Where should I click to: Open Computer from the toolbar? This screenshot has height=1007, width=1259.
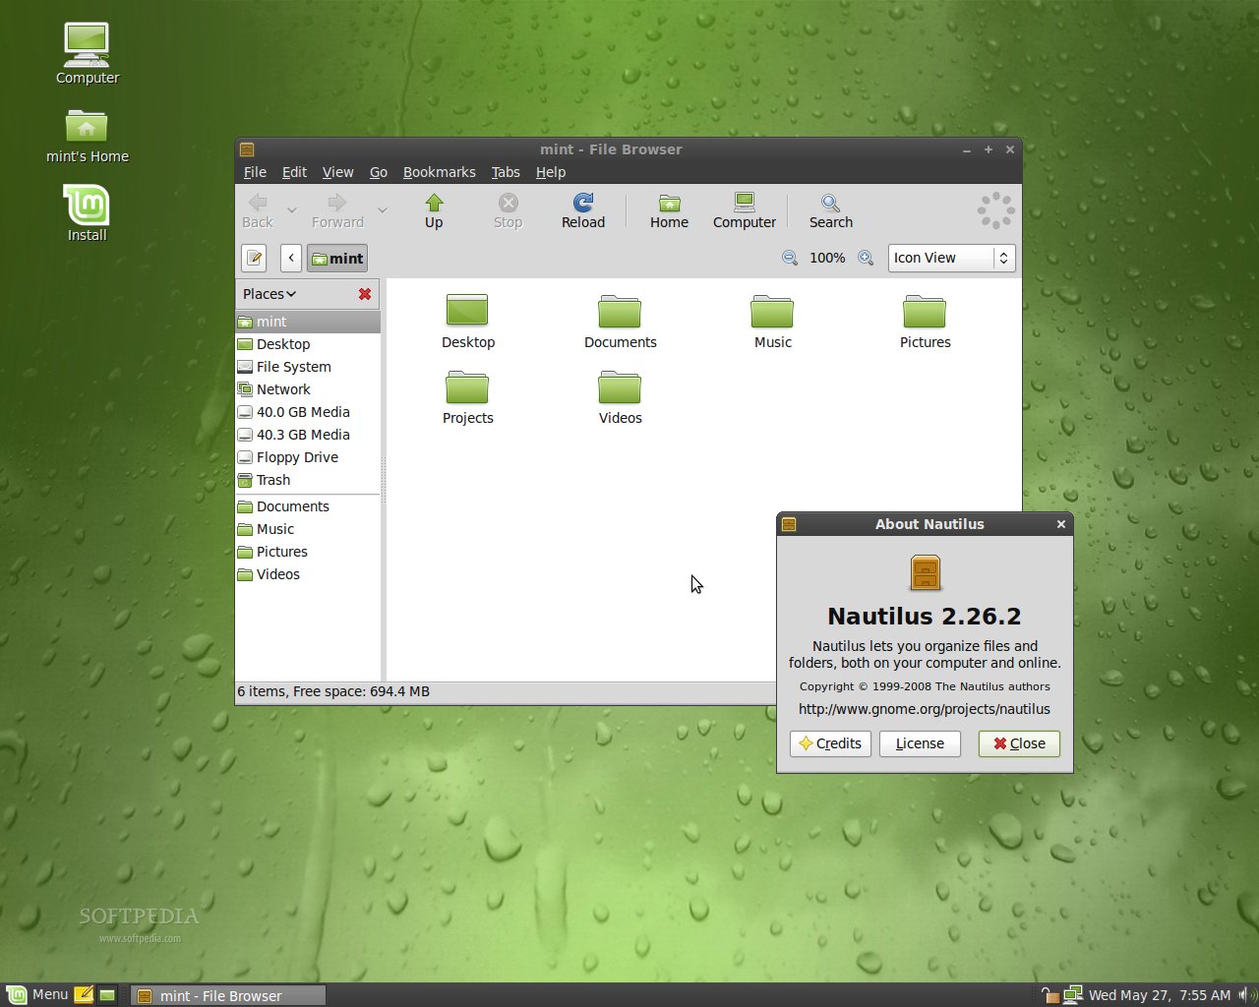[x=745, y=210]
